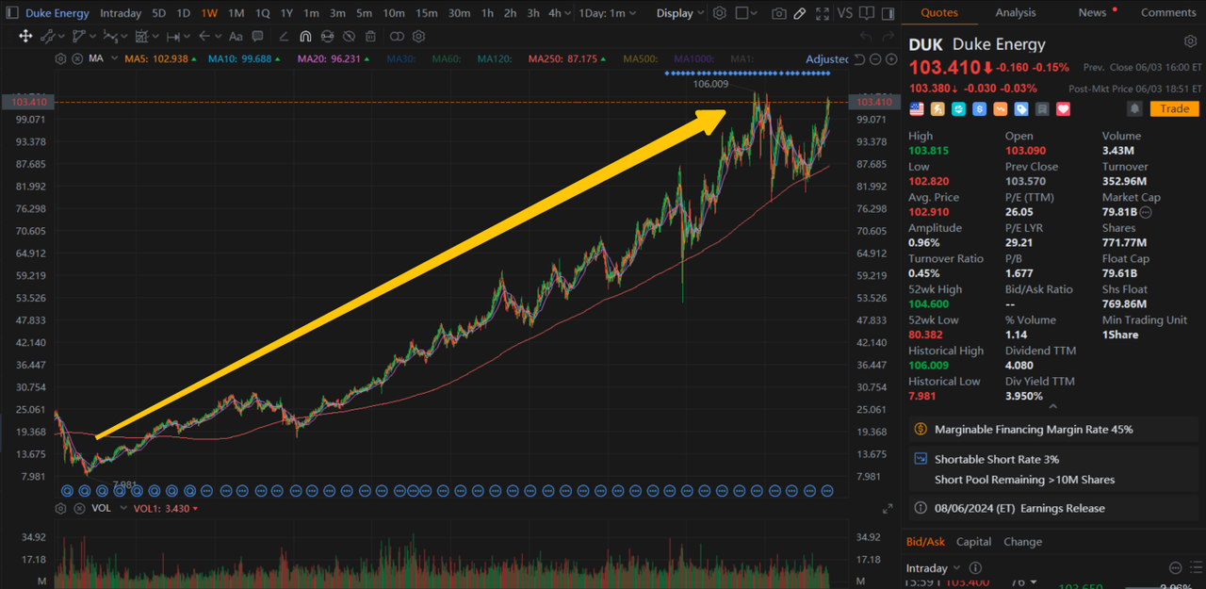Image resolution: width=1206 pixels, height=589 pixels.
Task: Delete drawings with the trash icon
Action: (370, 36)
